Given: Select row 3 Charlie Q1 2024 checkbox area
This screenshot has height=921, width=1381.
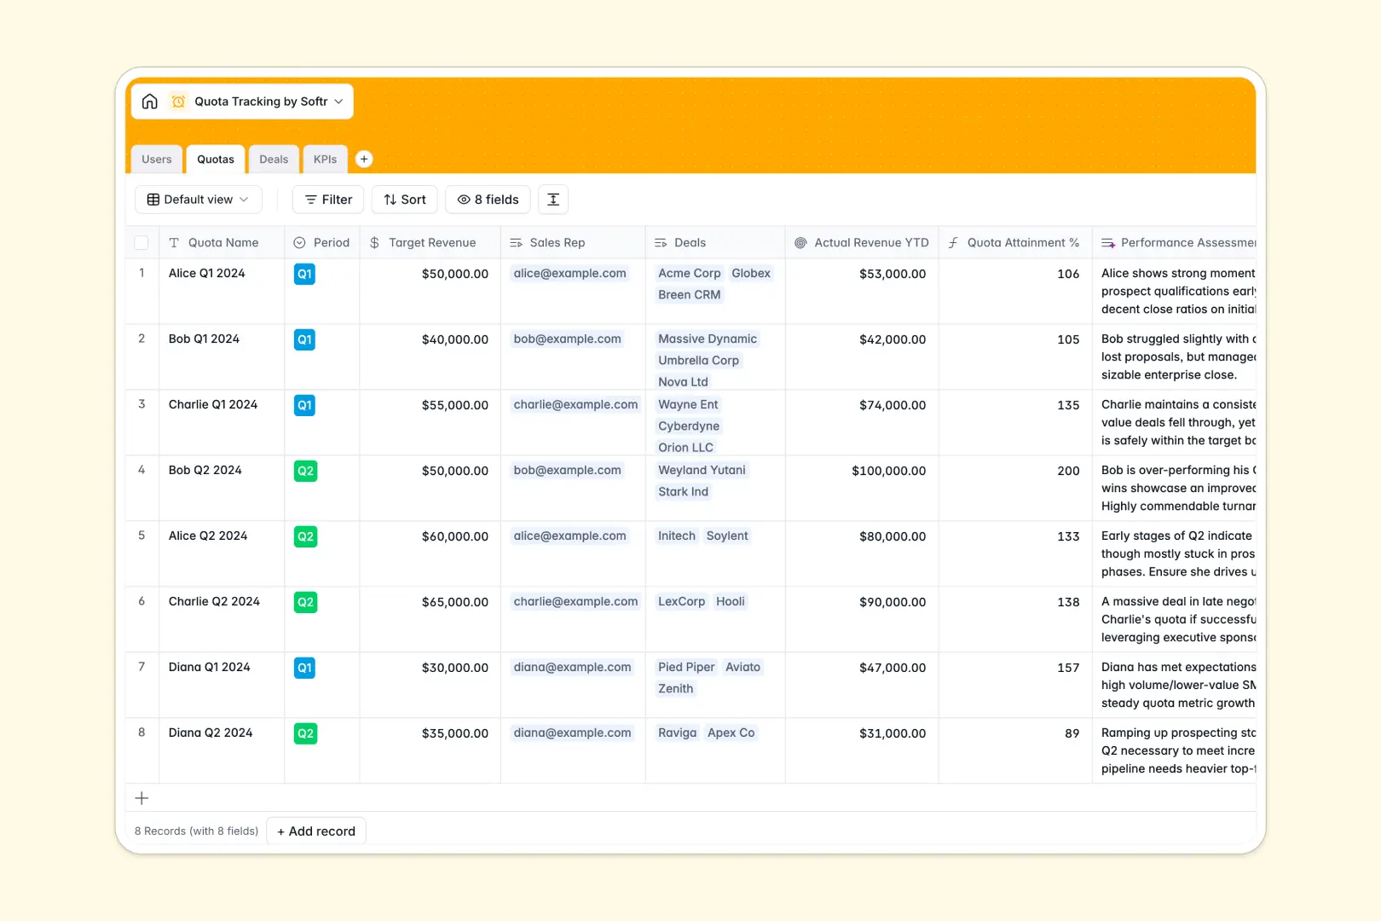Looking at the screenshot, I should point(142,405).
